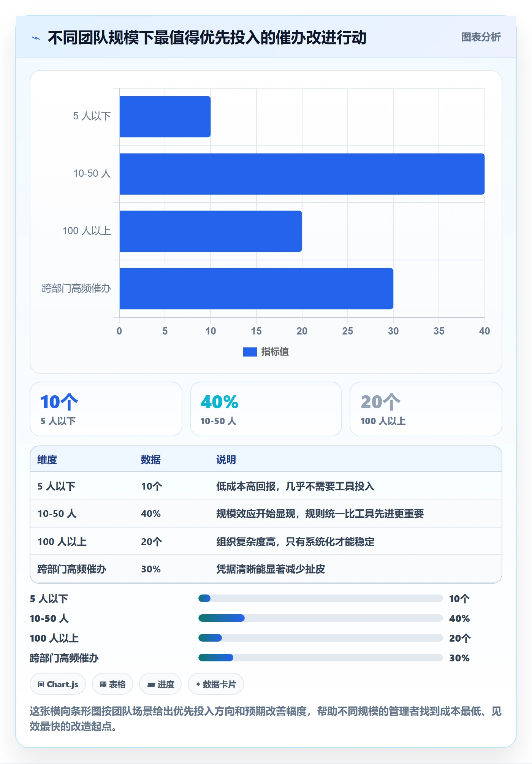The image size is (532, 764).
Task: Click the 10-50 人 y-axis label
Action: click(92, 173)
